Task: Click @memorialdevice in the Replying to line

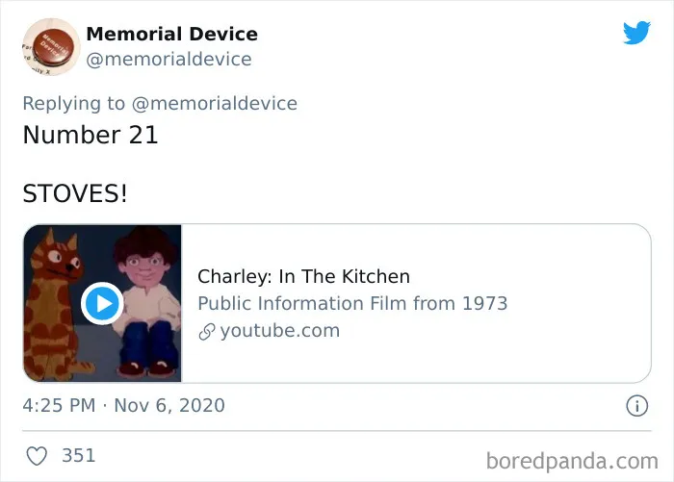Action: tap(215, 104)
